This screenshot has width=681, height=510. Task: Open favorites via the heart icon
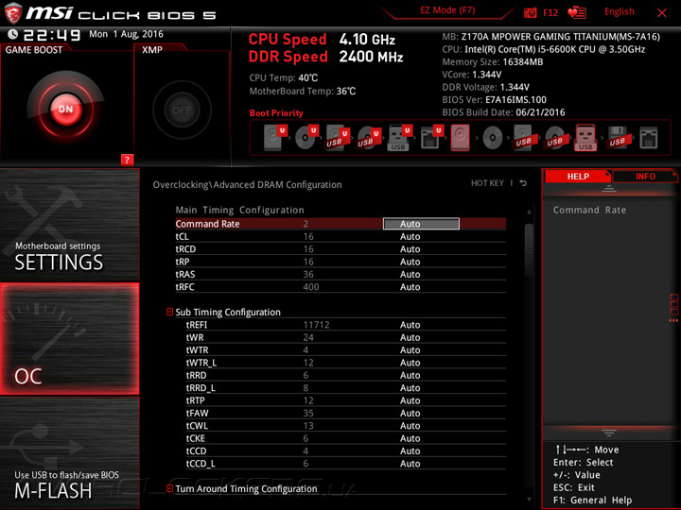[577, 12]
